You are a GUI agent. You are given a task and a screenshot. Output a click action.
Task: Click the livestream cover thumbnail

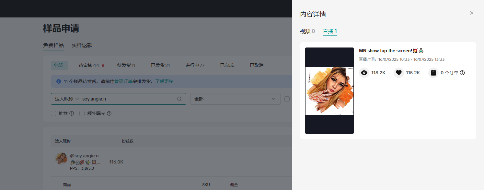[x=329, y=90]
